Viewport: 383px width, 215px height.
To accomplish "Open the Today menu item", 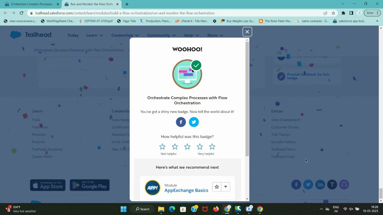I will 73,35.
